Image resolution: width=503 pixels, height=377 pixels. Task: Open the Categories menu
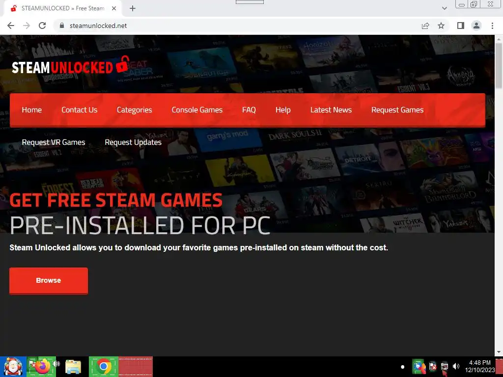135,110
